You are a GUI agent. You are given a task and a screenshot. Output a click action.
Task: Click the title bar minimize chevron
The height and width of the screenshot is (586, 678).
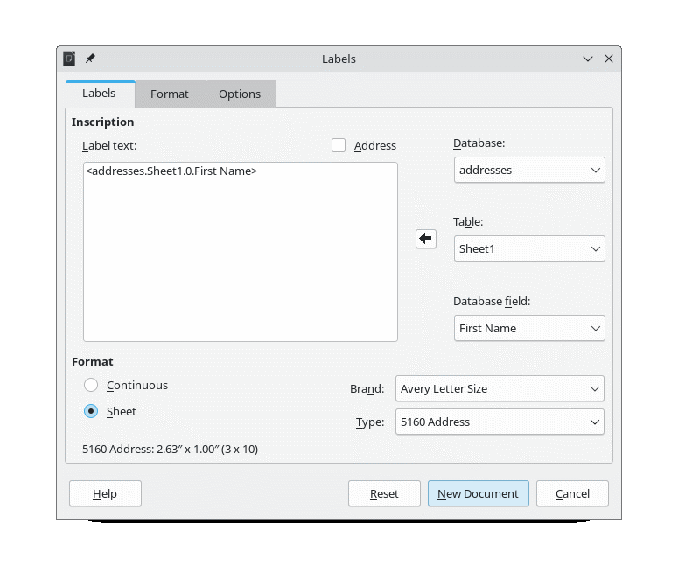pos(588,59)
